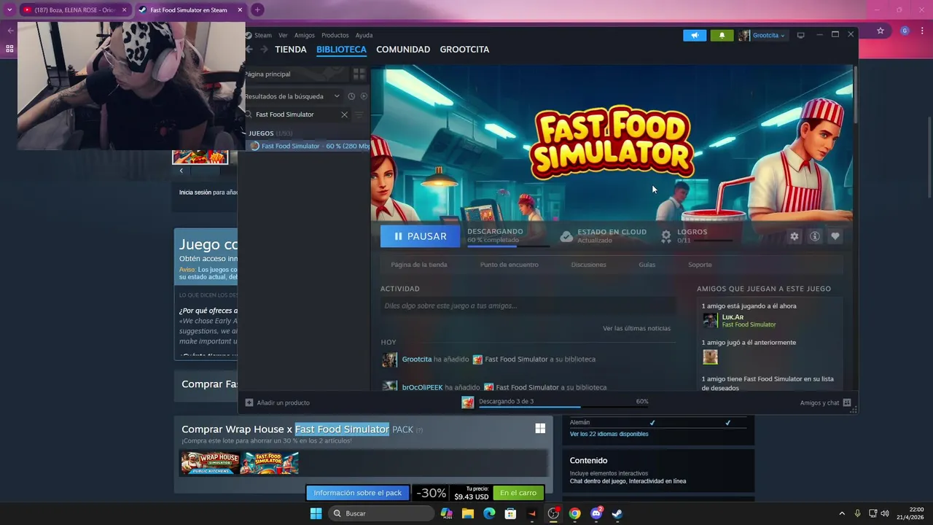The image size is (933, 525).
Task: Open OBS Studio taskbar icon
Action: (553, 513)
